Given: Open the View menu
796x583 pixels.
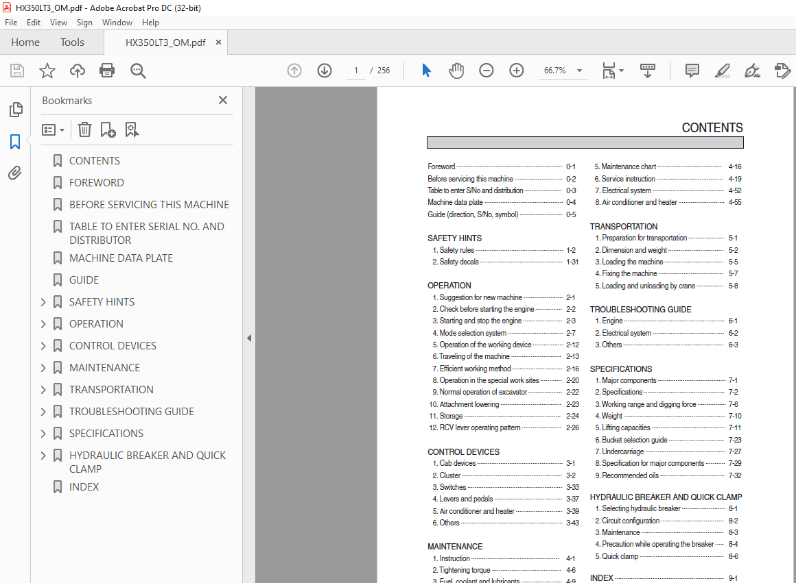Looking at the screenshot, I should click(x=58, y=23).
